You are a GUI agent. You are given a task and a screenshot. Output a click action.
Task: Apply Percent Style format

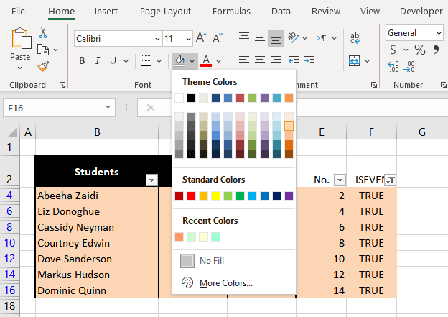click(420, 50)
